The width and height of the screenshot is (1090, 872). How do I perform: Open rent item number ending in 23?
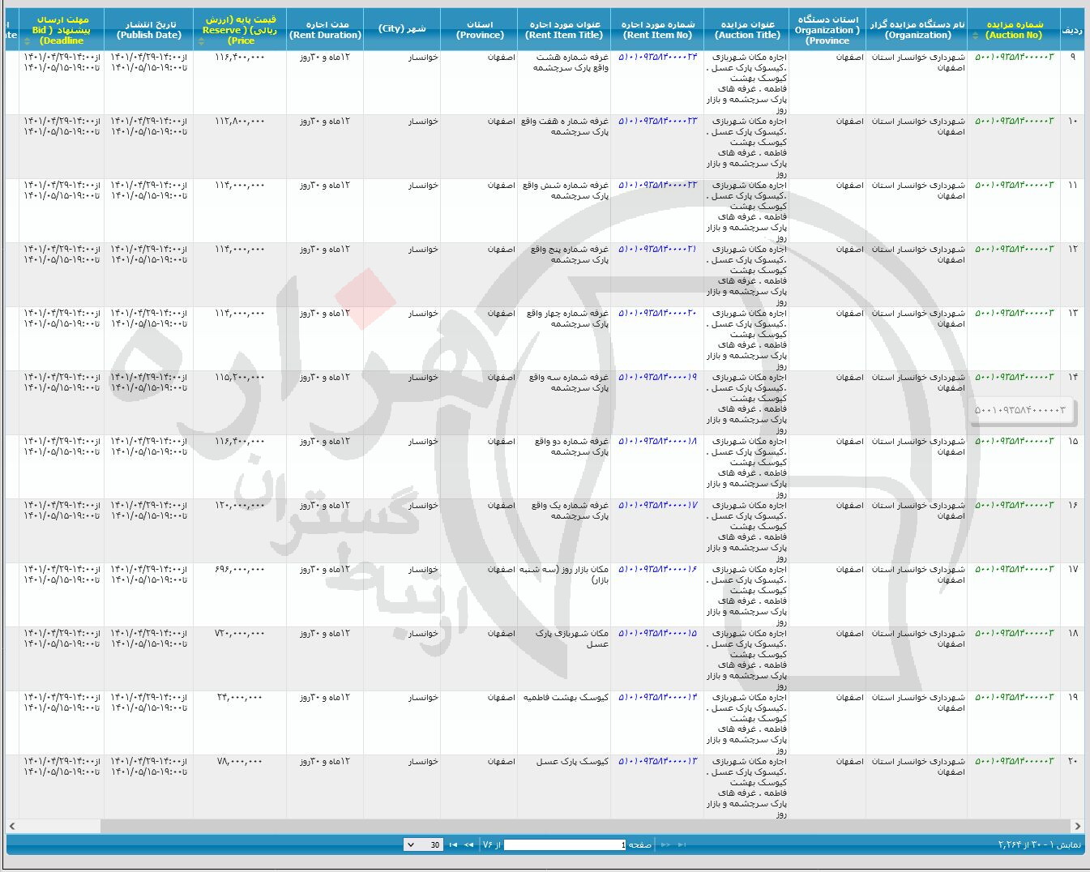click(657, 122)
